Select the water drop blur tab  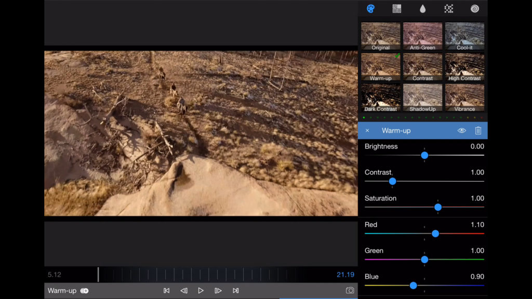click(422, 8)
